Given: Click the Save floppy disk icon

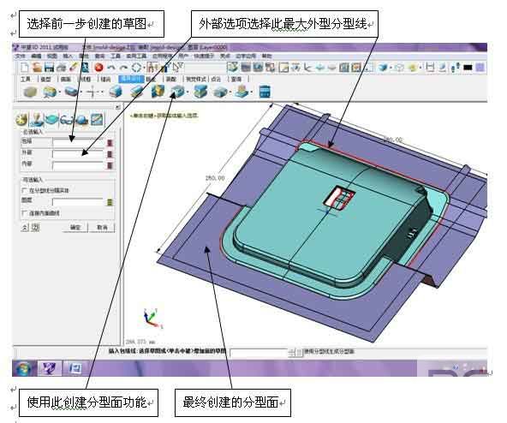Looking at the screenshot, I should point(49,68).
